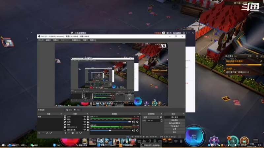264x148 pixels.
Task: Pop out the Sources dock panel icon
Action: click(x=87, y=114)
